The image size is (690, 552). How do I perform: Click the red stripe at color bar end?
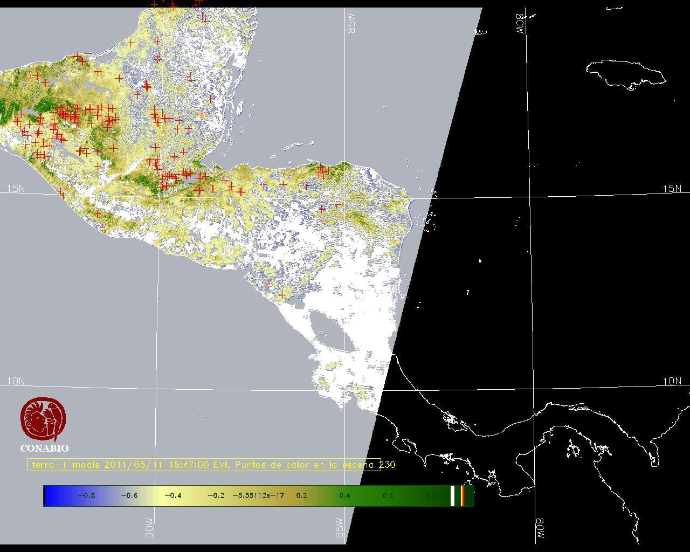[463, 496]
